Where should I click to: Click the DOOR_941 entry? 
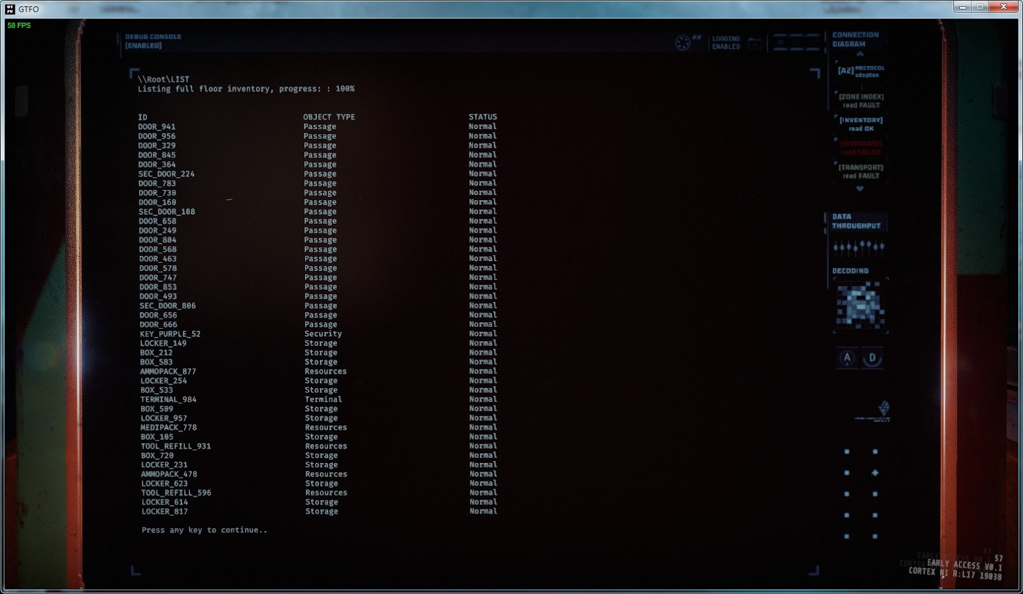[x=157, y=127]
